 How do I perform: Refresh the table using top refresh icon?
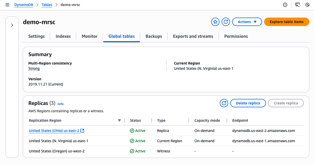coord(226,22)
